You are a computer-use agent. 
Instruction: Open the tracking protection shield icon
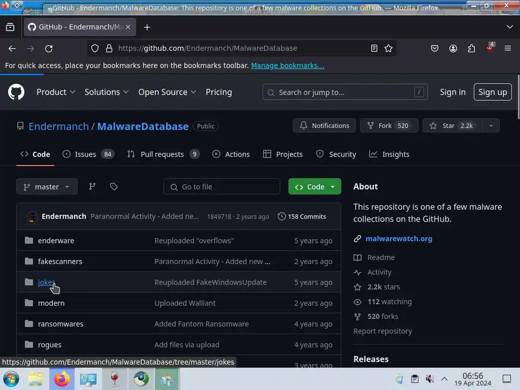[x=95, y=48]
